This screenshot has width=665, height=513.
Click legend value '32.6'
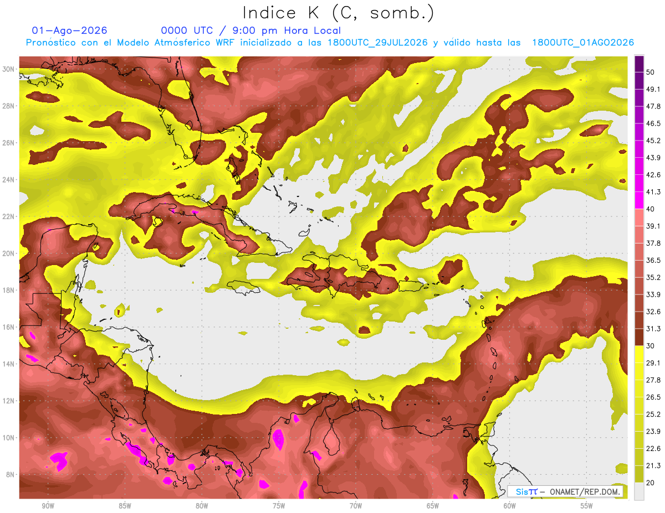653,312
